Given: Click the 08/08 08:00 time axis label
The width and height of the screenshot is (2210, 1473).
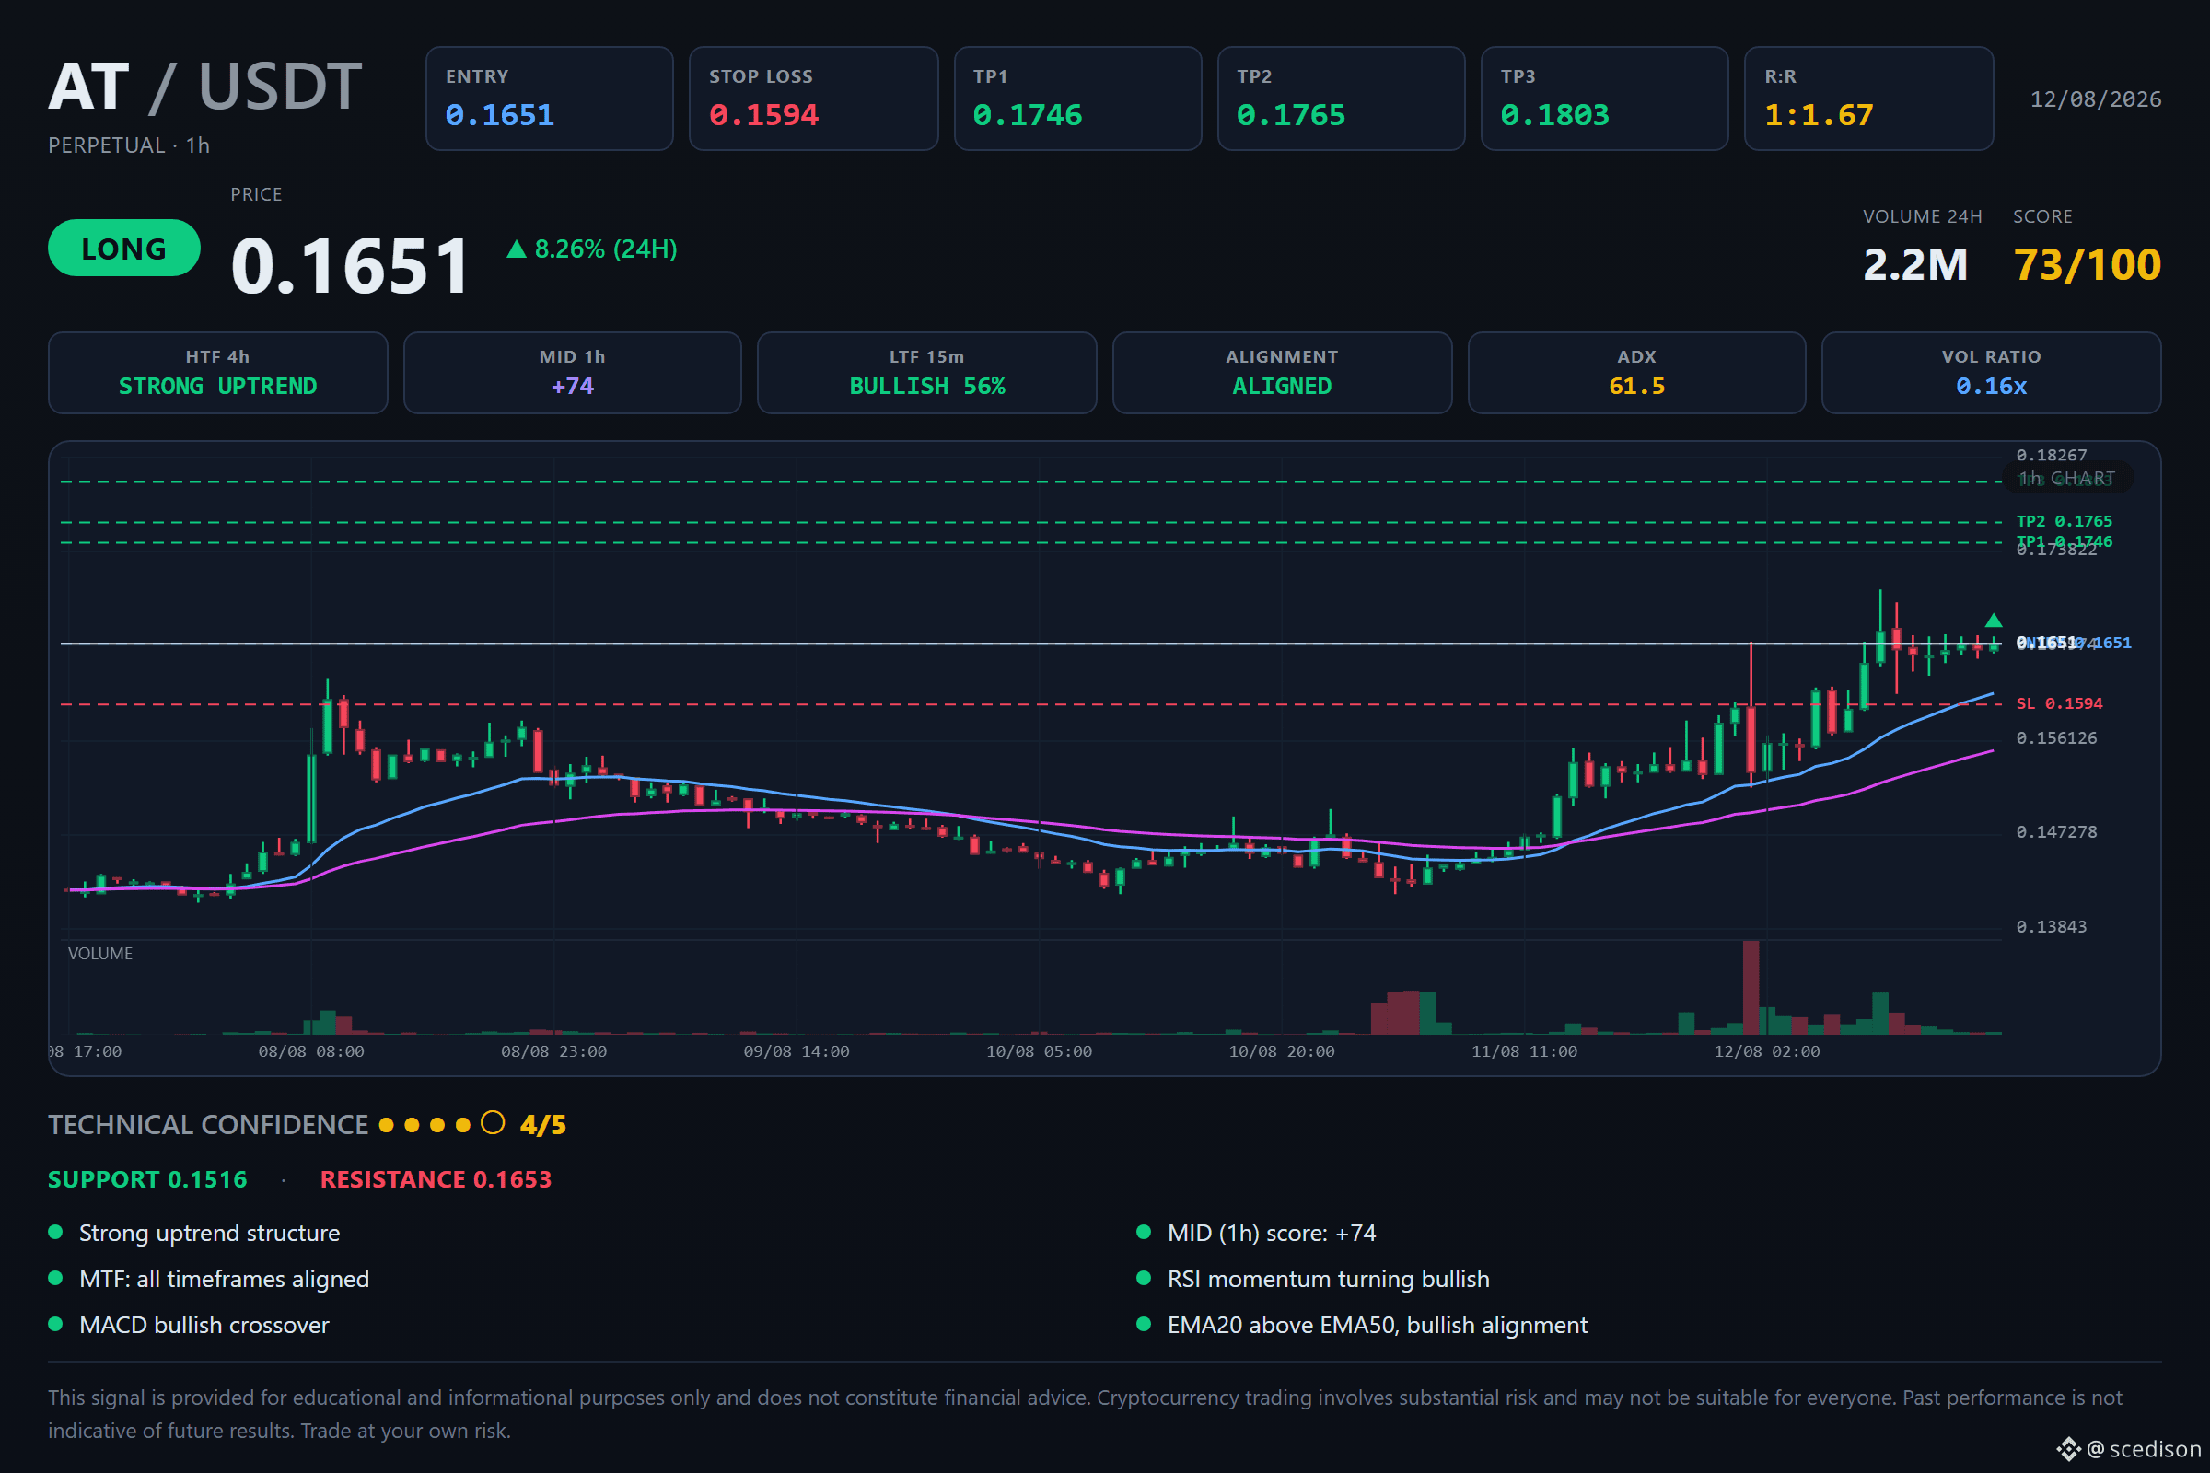Looking at the screenshot, I should tap(311, 1051).
